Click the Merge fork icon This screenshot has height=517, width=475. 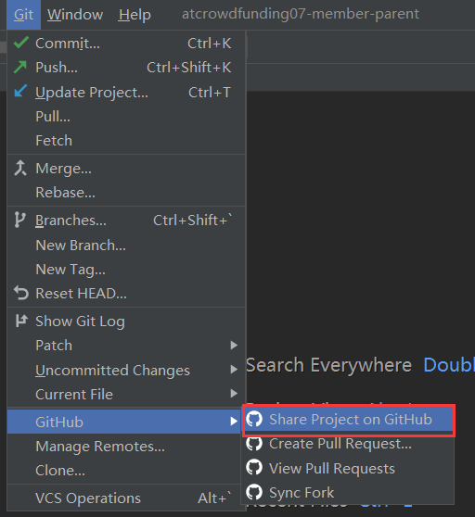coord(20,168)
